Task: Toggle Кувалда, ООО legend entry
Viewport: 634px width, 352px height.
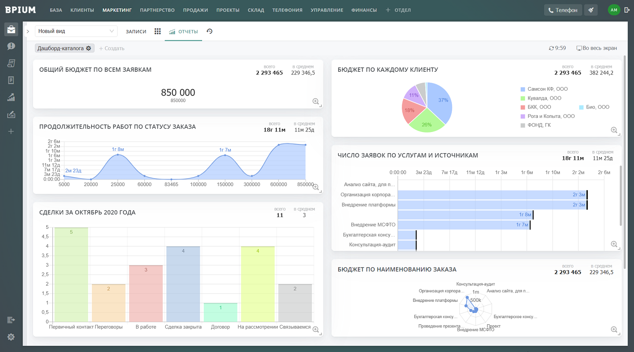Action: pos(544,98)
